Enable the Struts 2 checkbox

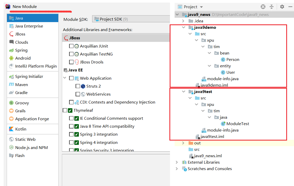(x=78, y=86)
